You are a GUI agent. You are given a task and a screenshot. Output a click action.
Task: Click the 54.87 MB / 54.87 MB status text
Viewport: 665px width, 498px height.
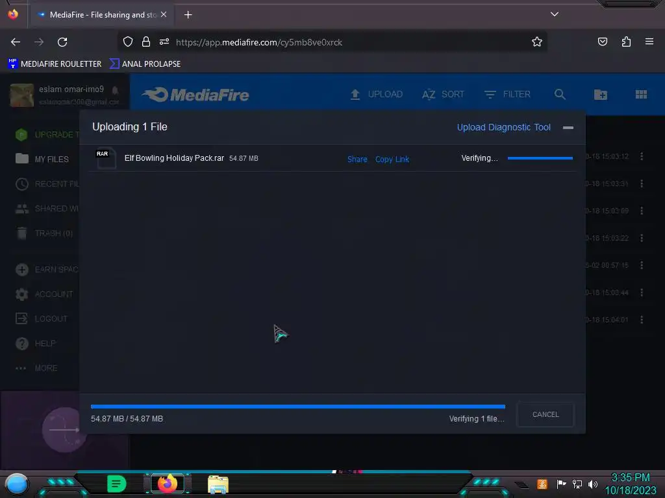127,419
